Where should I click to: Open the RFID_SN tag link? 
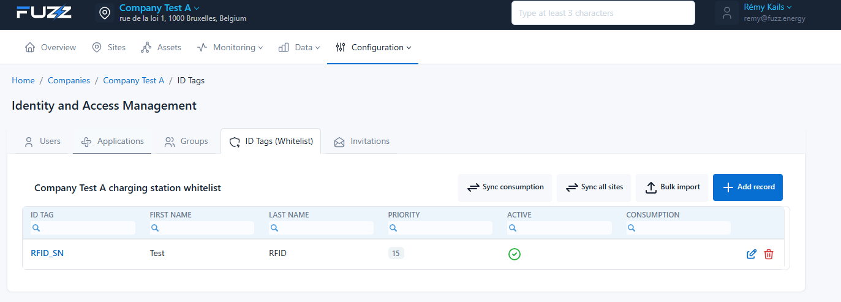47,253
